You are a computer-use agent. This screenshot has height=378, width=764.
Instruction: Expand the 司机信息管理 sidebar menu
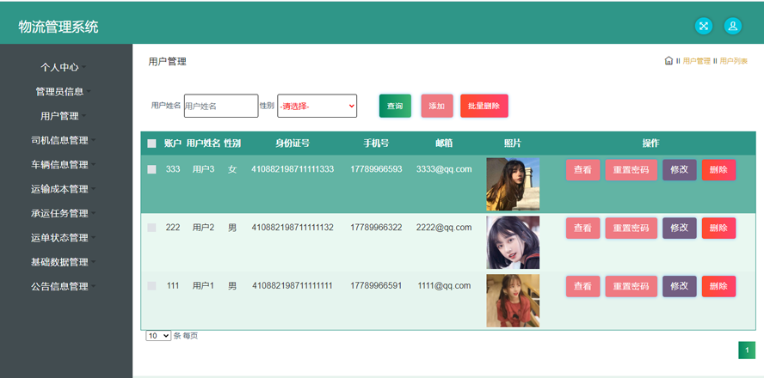point(64,140)
